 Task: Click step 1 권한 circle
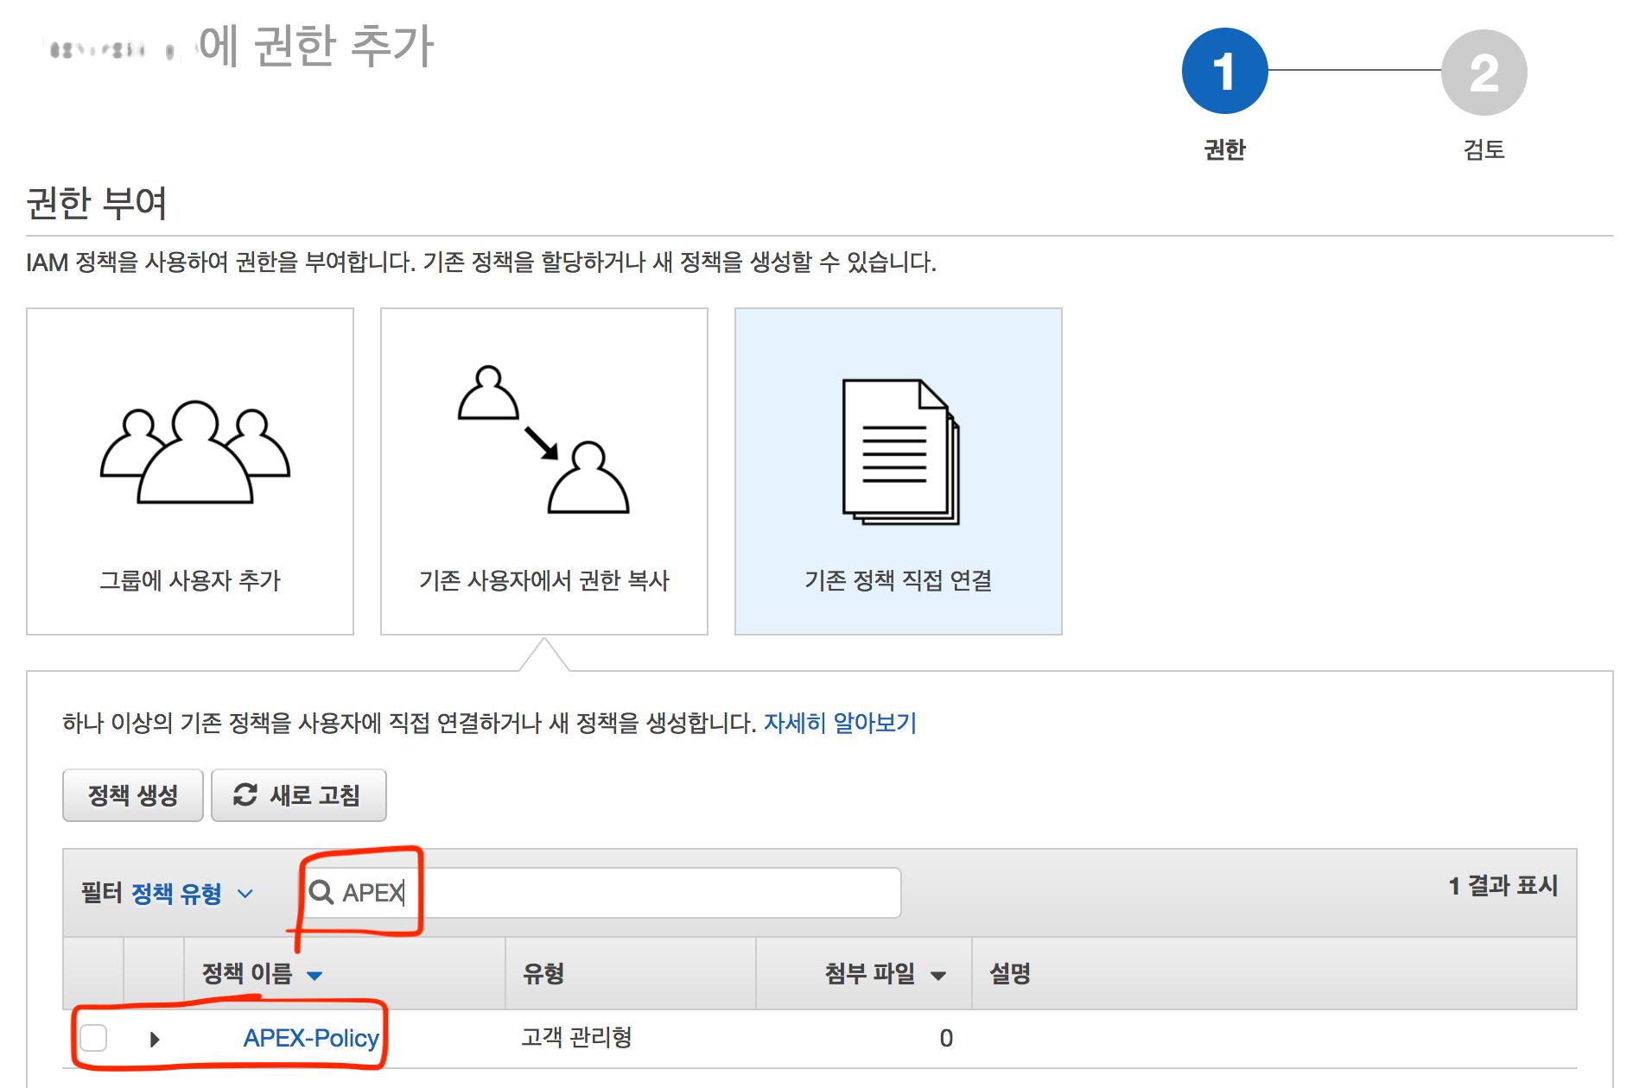[1224, 72]
